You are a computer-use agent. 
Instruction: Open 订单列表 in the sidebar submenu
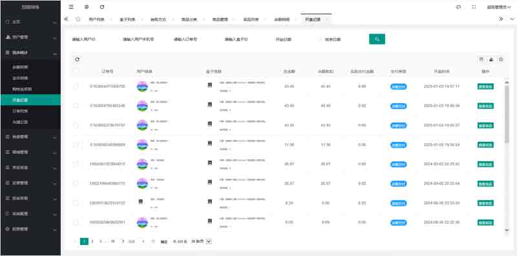click(30, 111)
